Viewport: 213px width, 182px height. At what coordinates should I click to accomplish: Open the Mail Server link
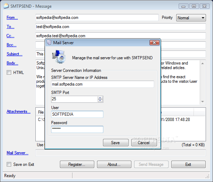(x=18, y=153)
